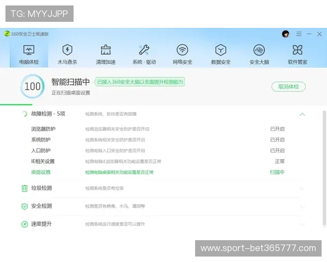This screenshot has height=262, width=327.
Task: Click description 检测是否有病毒、木马、漏洞等
Action: pyautogui.click(x=115, y=206)
